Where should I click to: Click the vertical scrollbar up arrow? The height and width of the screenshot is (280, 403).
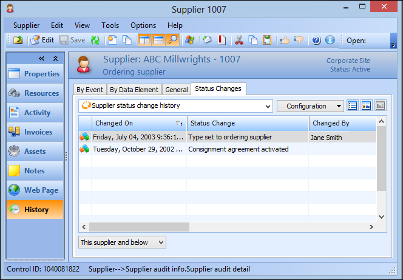coord(381,121)
